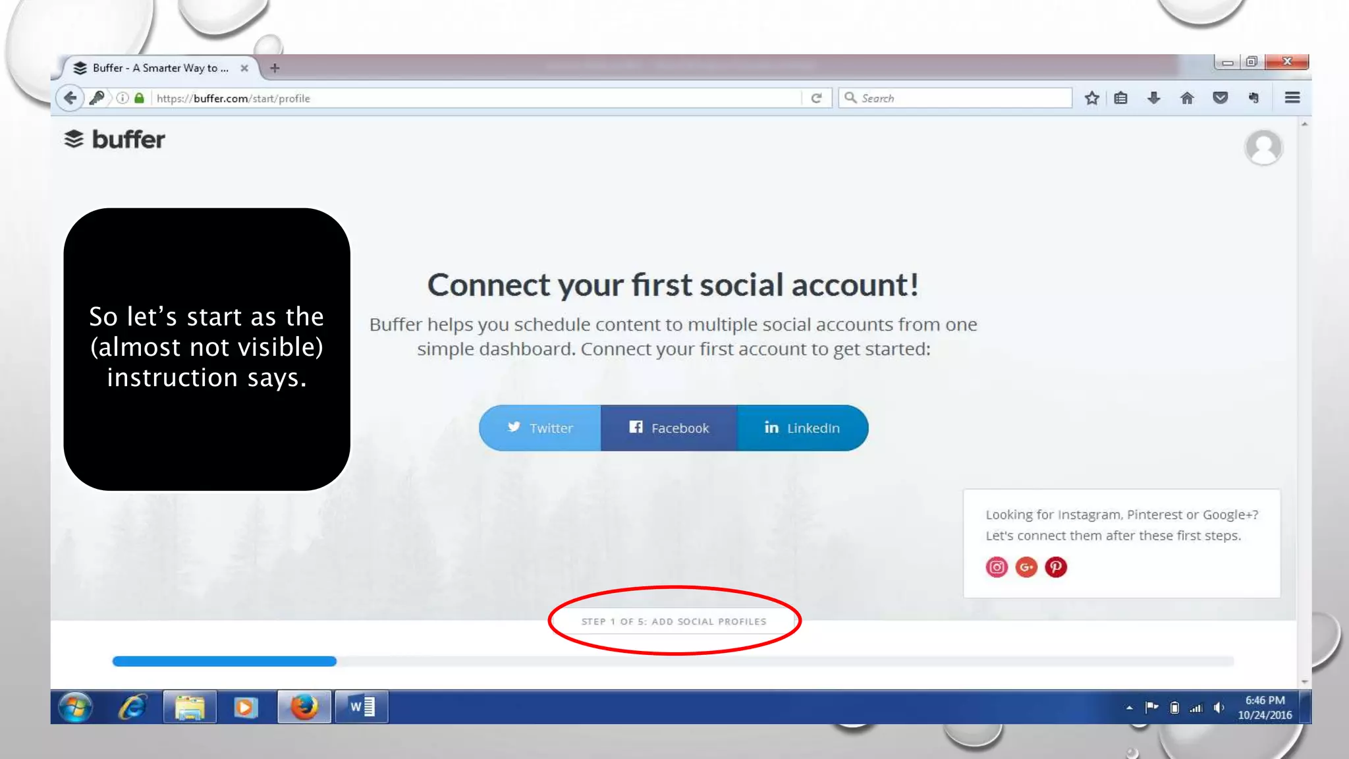The height and width of the screenshot is (759, 1349).
Task: Go back with the browser back arrow
Action: 70,98
